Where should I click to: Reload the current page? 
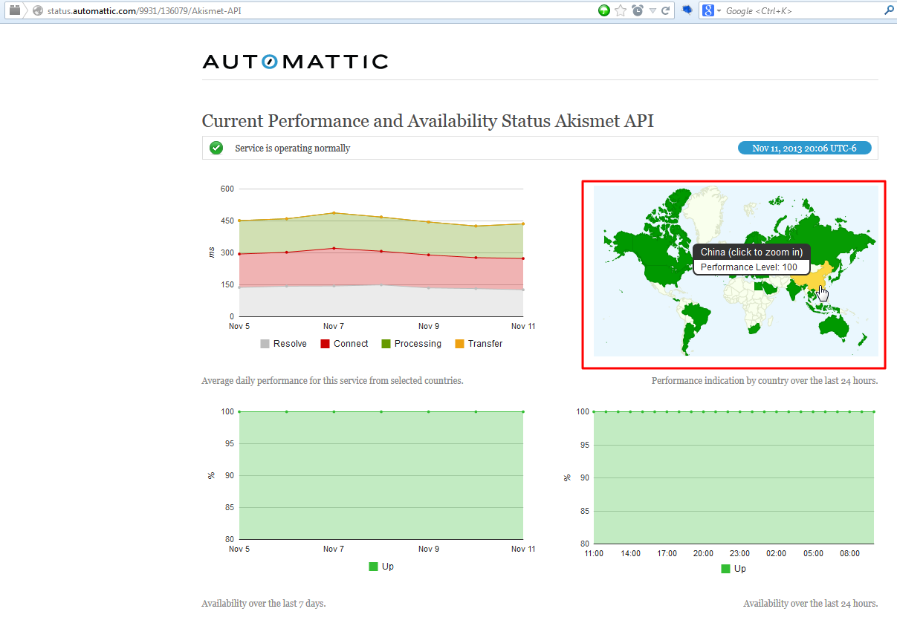tap(666, 10)
